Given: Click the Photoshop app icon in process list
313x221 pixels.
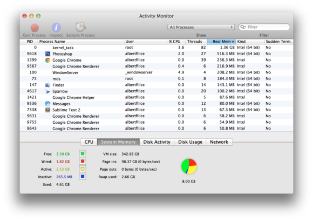Looking at the screenshot, I should [x=47, y=53].
